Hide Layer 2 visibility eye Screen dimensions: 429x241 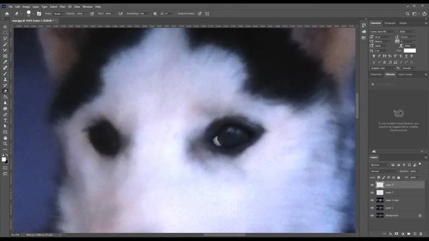click(x=372, y=193)
